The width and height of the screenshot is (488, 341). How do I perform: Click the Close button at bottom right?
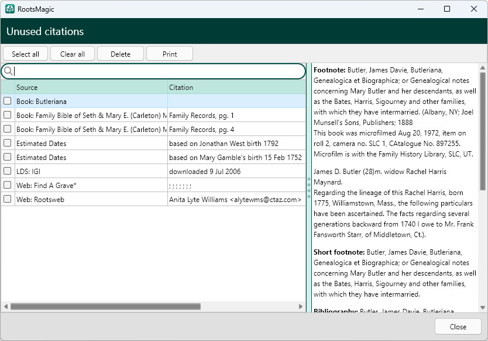[x=458, y=326]
